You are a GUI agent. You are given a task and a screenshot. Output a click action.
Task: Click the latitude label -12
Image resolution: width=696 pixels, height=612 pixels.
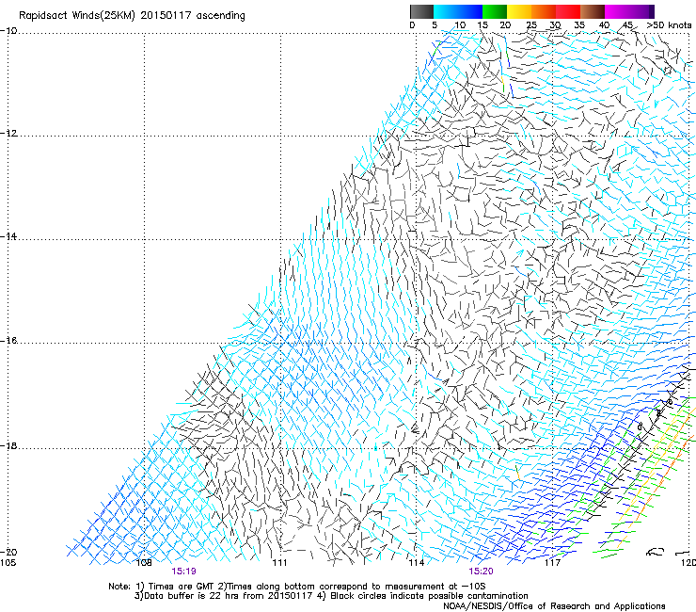coord(8,134)
